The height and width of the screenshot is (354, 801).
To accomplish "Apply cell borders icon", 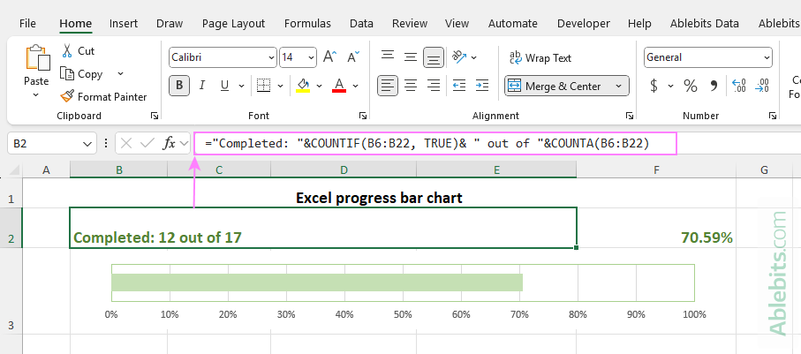I will [263, 86].
